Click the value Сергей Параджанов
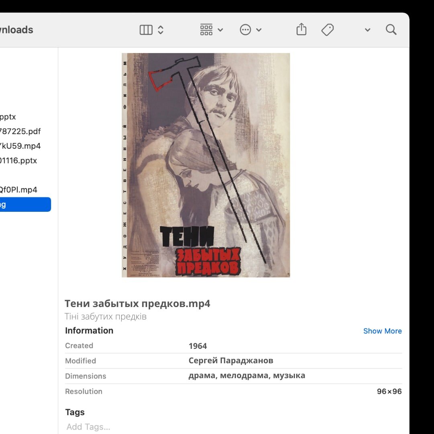The height and width of the screenshot is (434, 434). [231, 360]
